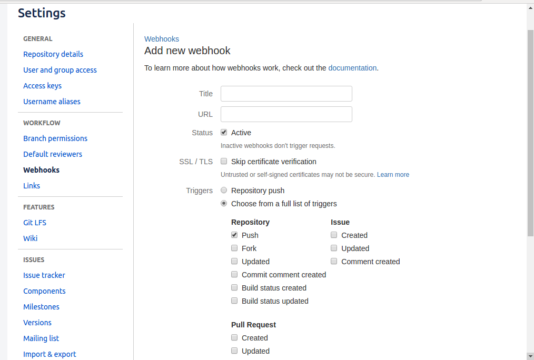Select the Repository push trigger option
534x360 pixels.
224,191
